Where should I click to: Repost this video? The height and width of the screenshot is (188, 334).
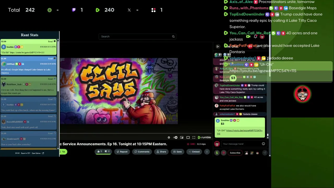click(x=122, y=152)
